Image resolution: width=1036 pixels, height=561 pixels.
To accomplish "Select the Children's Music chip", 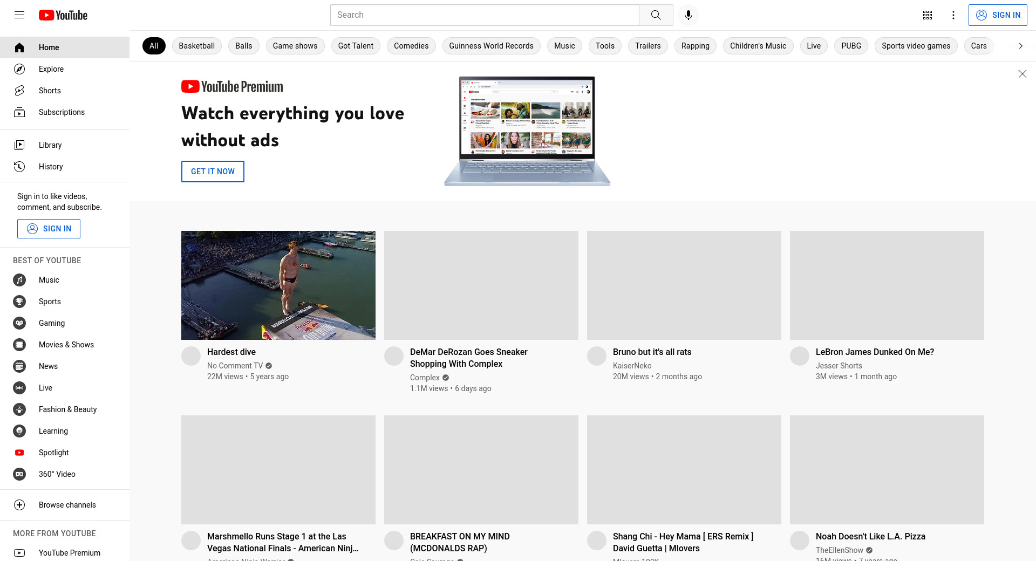I will [x=758, y=46].
